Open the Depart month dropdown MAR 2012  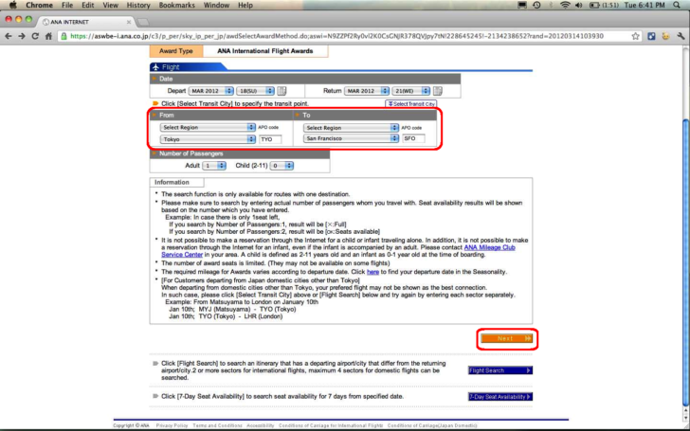coord(210,91)
